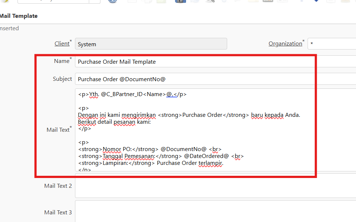Open the Client field label link

tap(62, 44)
